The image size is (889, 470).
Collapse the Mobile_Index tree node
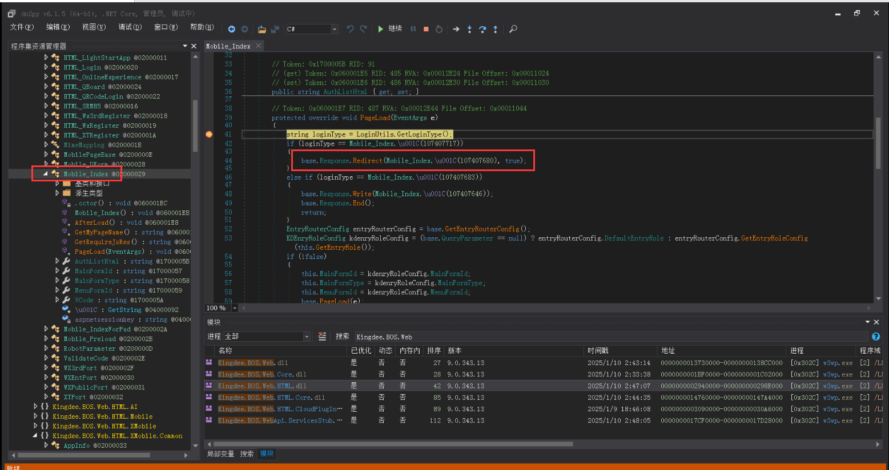46,173
